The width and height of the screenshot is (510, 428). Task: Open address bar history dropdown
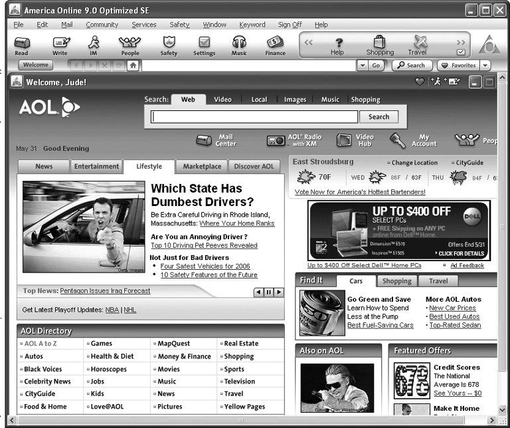[x=363, y=65]
